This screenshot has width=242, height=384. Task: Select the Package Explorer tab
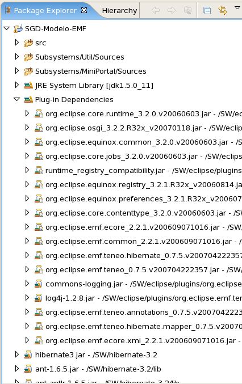click(45, 11)
